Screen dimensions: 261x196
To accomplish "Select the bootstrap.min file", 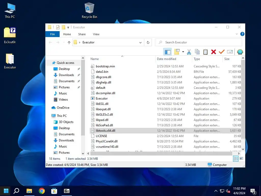I will 105,66.
